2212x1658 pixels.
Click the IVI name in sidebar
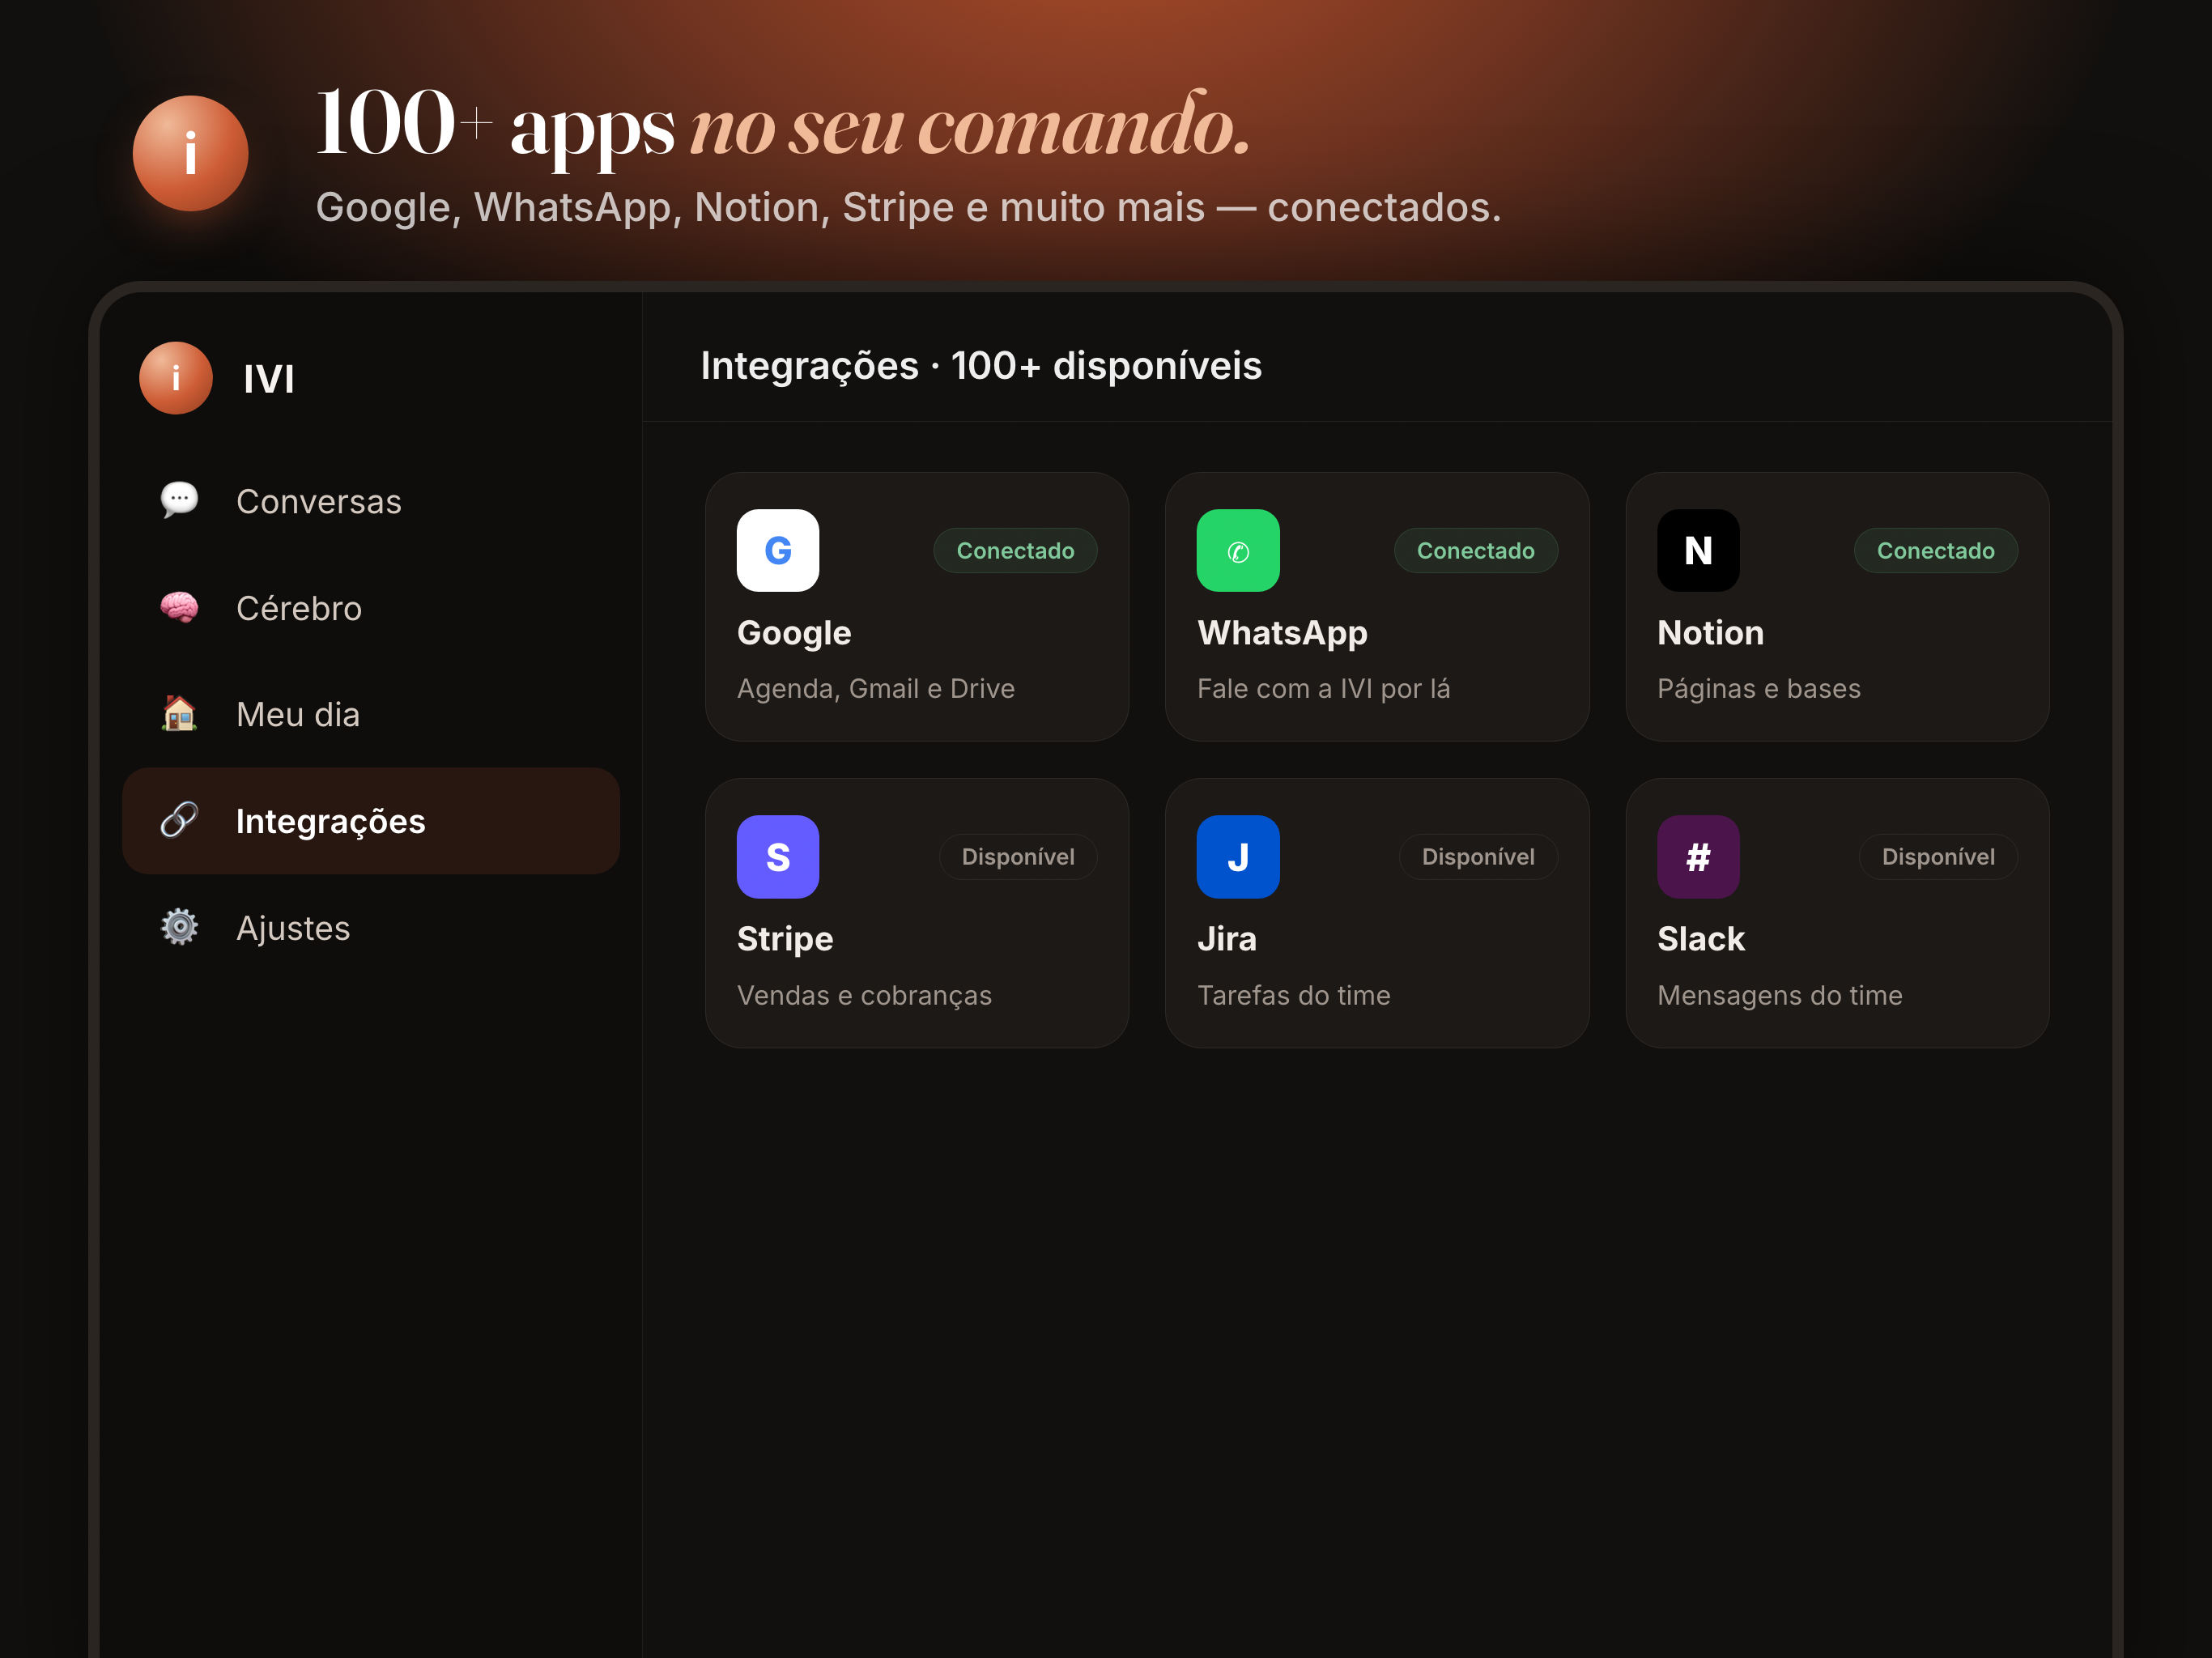tap(269, 379)
